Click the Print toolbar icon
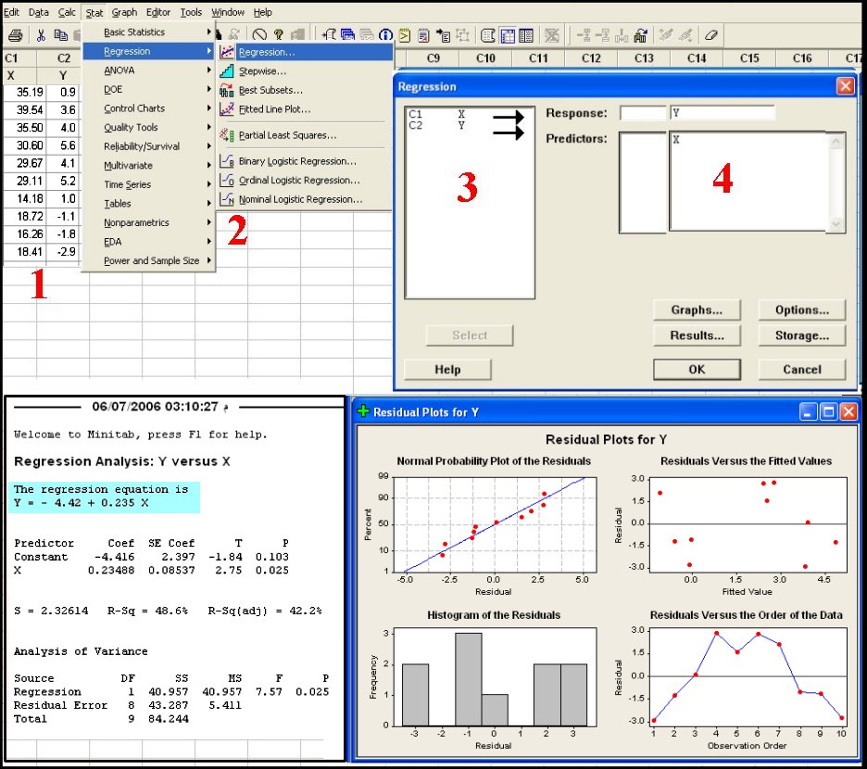Viewport: 867px width, 769px height. point(16,35)
